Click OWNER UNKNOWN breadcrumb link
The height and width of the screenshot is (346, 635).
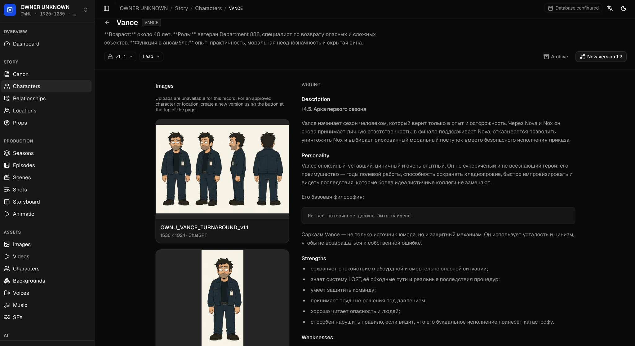[144, 8]
